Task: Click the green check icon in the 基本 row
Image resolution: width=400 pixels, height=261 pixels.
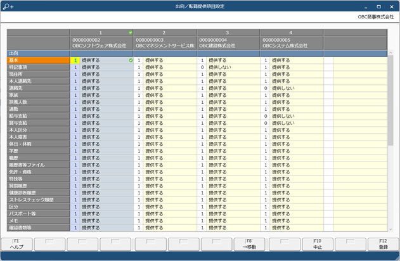Action: pyautogui.click(x=131, y=60)
